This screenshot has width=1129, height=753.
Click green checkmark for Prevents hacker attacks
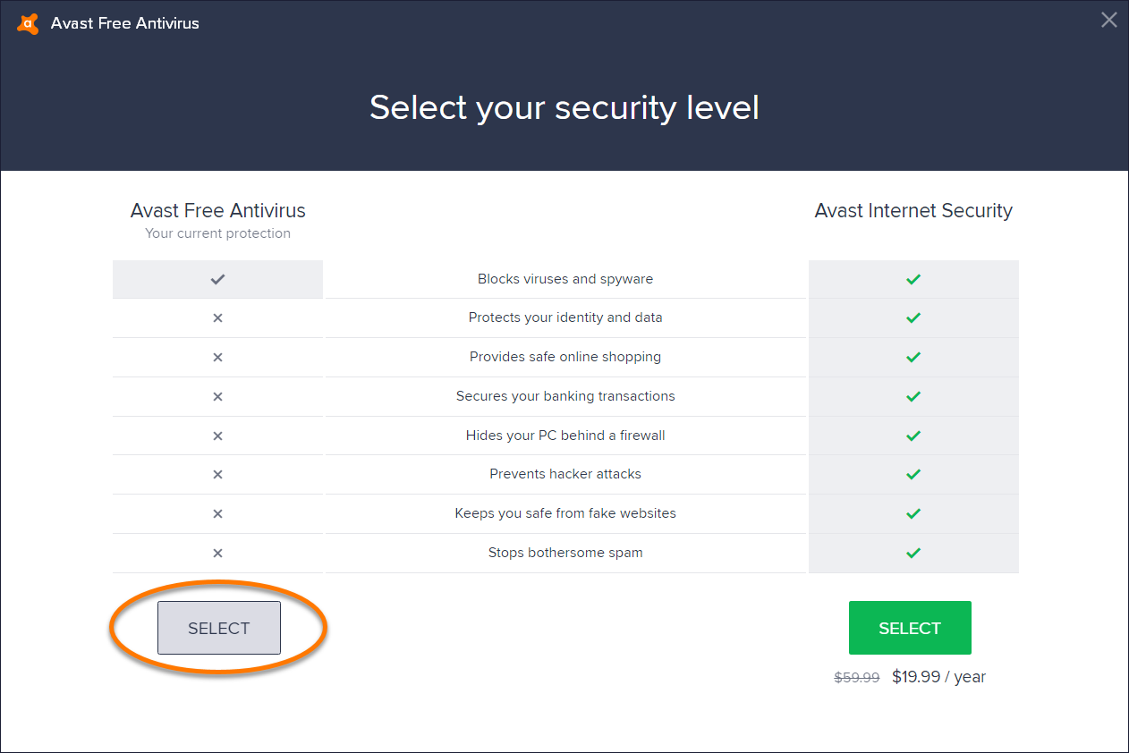pyautogui.click(x=913, y=474)
